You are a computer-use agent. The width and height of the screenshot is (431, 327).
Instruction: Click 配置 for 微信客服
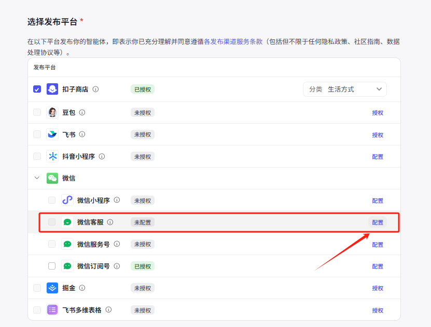click(378, 222)
